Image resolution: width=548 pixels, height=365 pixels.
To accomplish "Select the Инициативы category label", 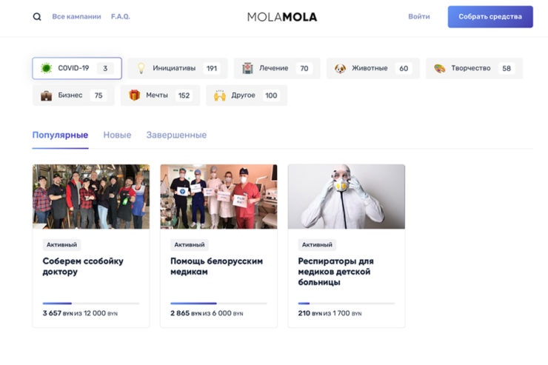I will pos(174,68).
